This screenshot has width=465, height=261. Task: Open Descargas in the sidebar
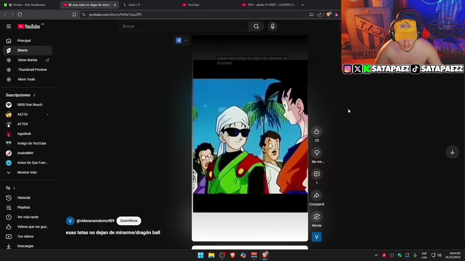coord(27,246)
